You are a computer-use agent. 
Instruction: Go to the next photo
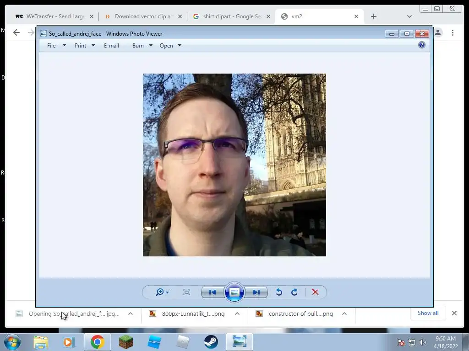[256, 292]
